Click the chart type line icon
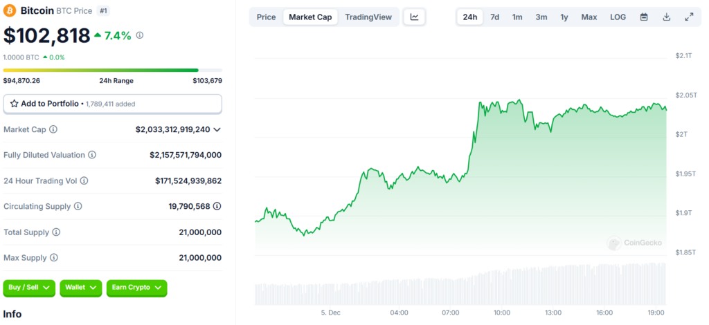709x325 pixels. [x=414, y=17]
